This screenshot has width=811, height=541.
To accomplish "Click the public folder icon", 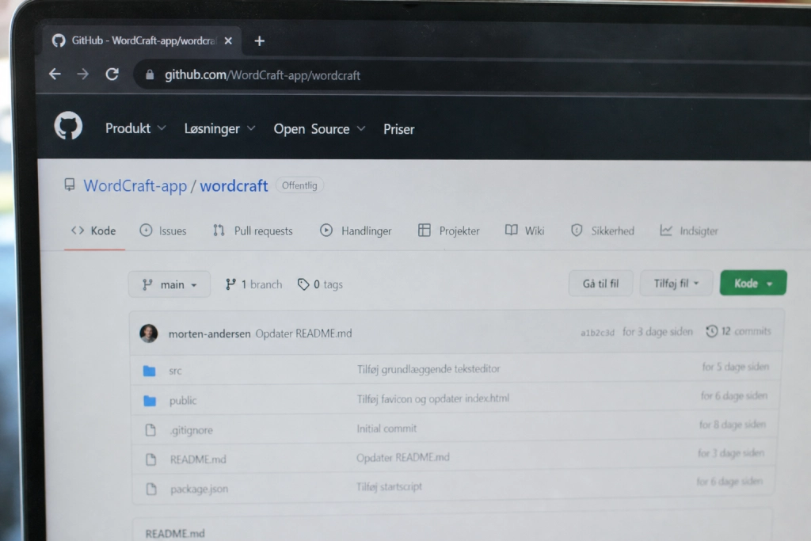I will point(150,400).
